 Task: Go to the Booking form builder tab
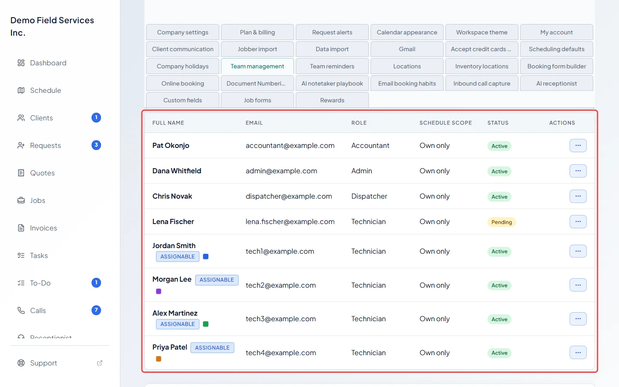pos(557,66)
